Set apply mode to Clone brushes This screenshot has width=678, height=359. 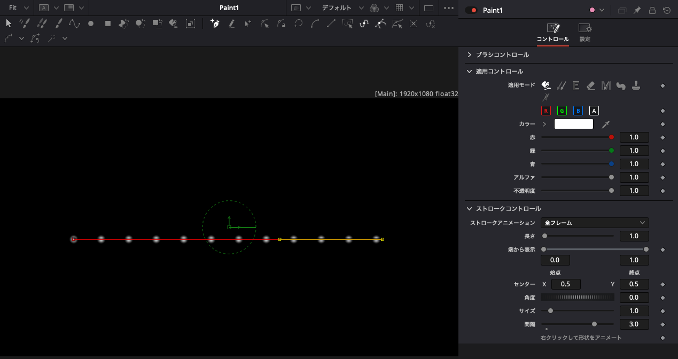pyautogui.click(x=561, y=85)
